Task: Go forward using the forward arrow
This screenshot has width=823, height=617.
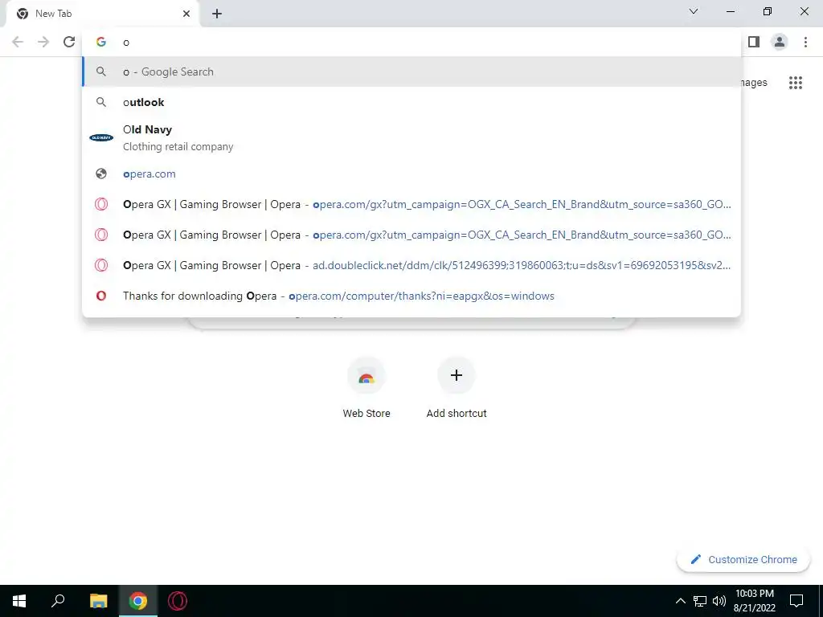Action: click(43, 42)
